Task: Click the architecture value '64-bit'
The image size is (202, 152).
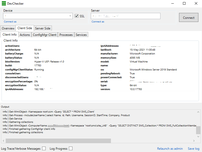Action: coord(38,50)
